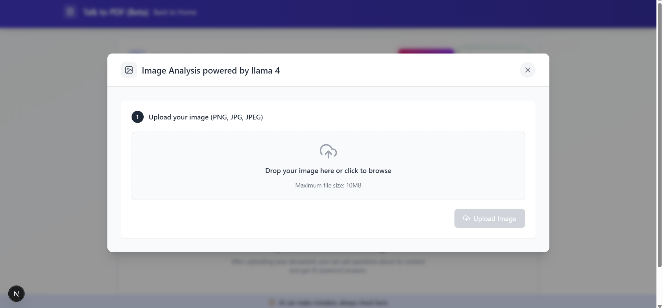Click 'Drop your image here or click to browse'

(328, 171)
